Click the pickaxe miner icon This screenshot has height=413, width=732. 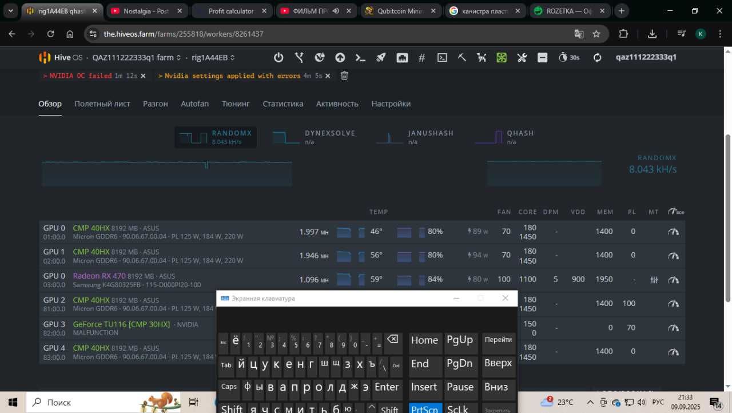[x=462, y=57]
